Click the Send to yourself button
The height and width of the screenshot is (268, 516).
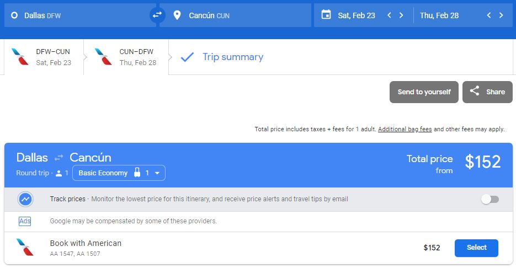(424, 92)
